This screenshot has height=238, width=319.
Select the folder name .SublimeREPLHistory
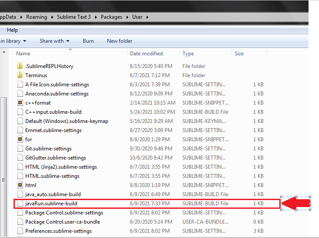(x=49, y=66)
